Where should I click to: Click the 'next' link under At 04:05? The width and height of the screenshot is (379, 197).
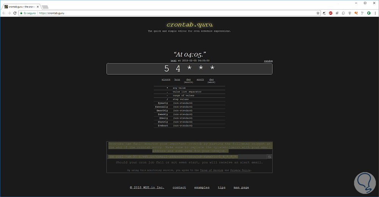174,60
